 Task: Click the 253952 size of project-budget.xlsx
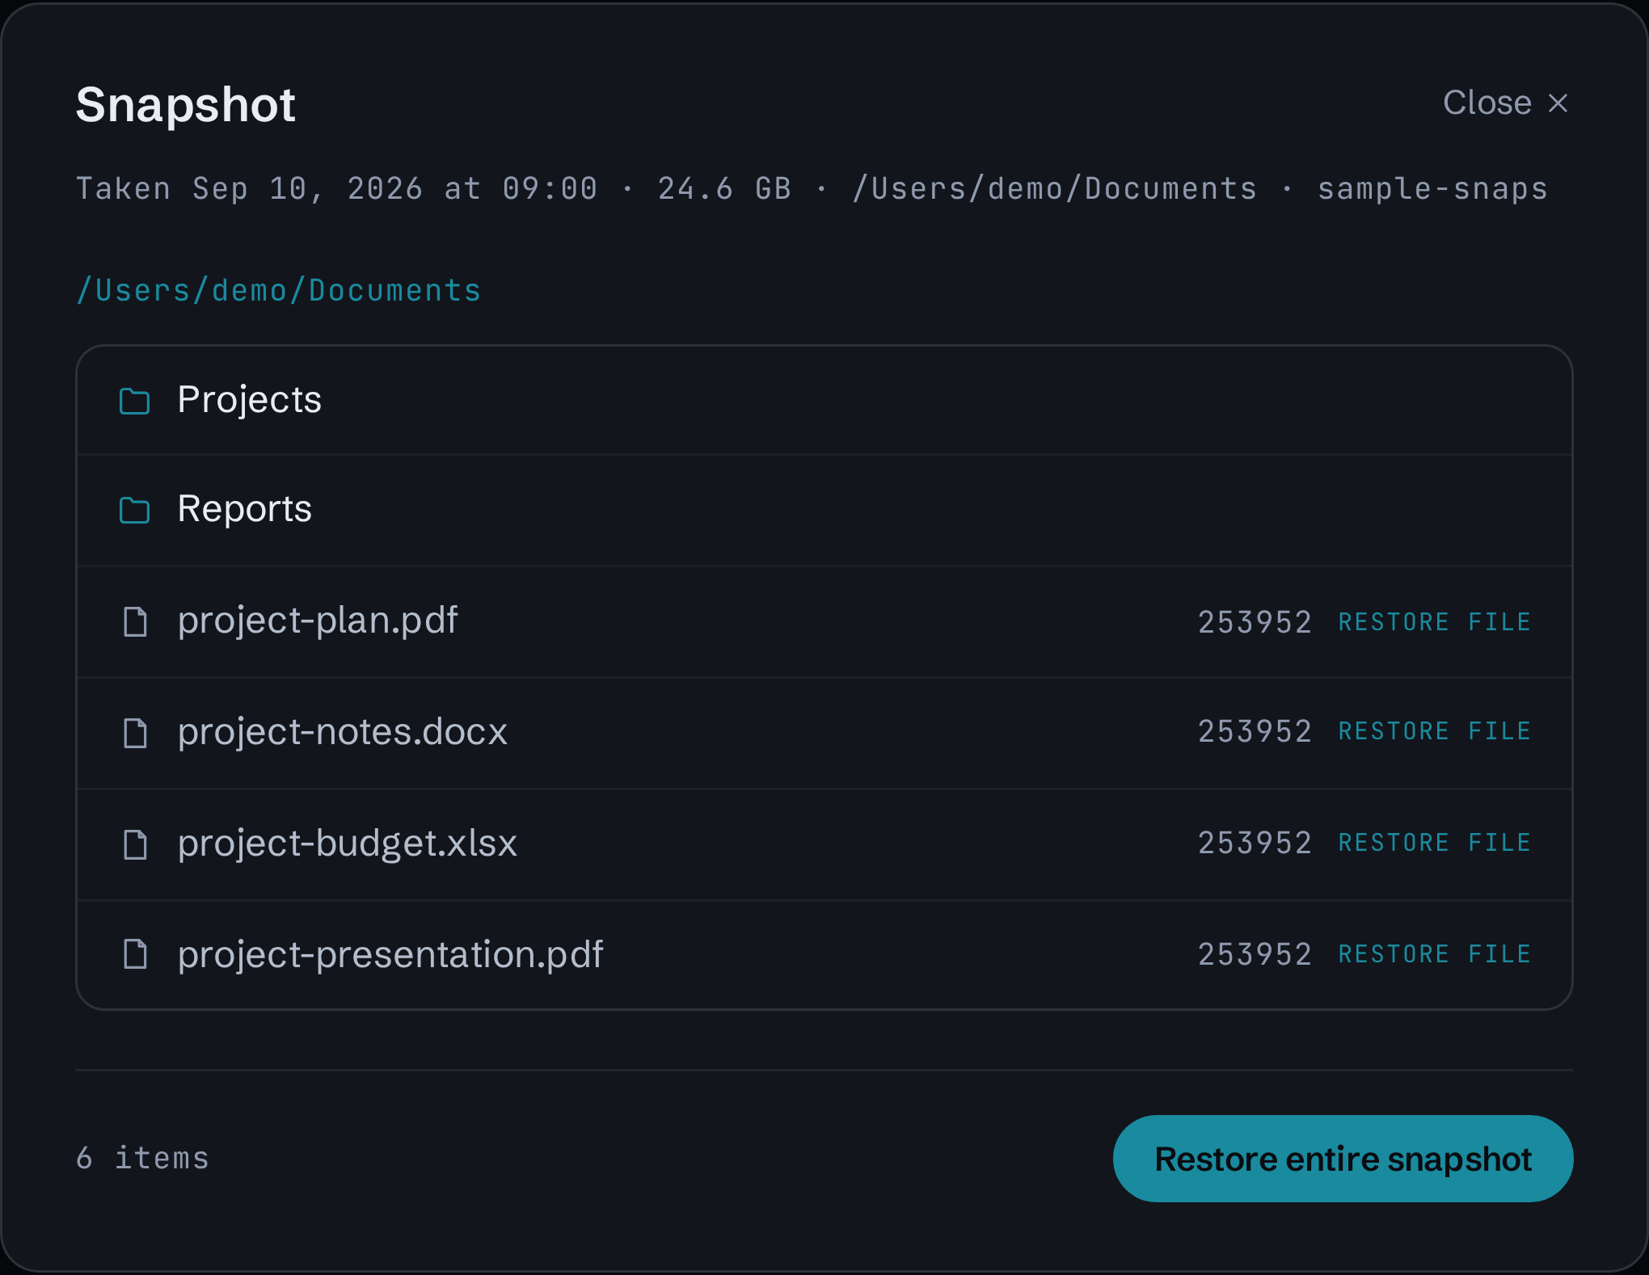click(1255, 843)
